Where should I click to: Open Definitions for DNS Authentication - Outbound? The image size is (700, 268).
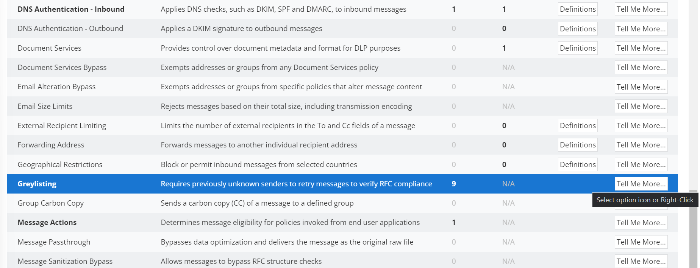pos(577,29)
